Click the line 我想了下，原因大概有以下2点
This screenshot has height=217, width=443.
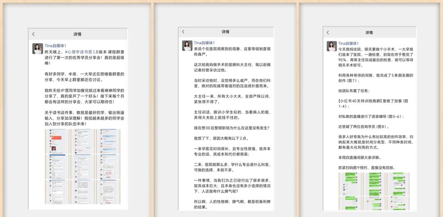221,139
